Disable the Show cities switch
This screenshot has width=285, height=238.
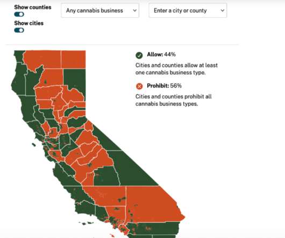point(19,30)
